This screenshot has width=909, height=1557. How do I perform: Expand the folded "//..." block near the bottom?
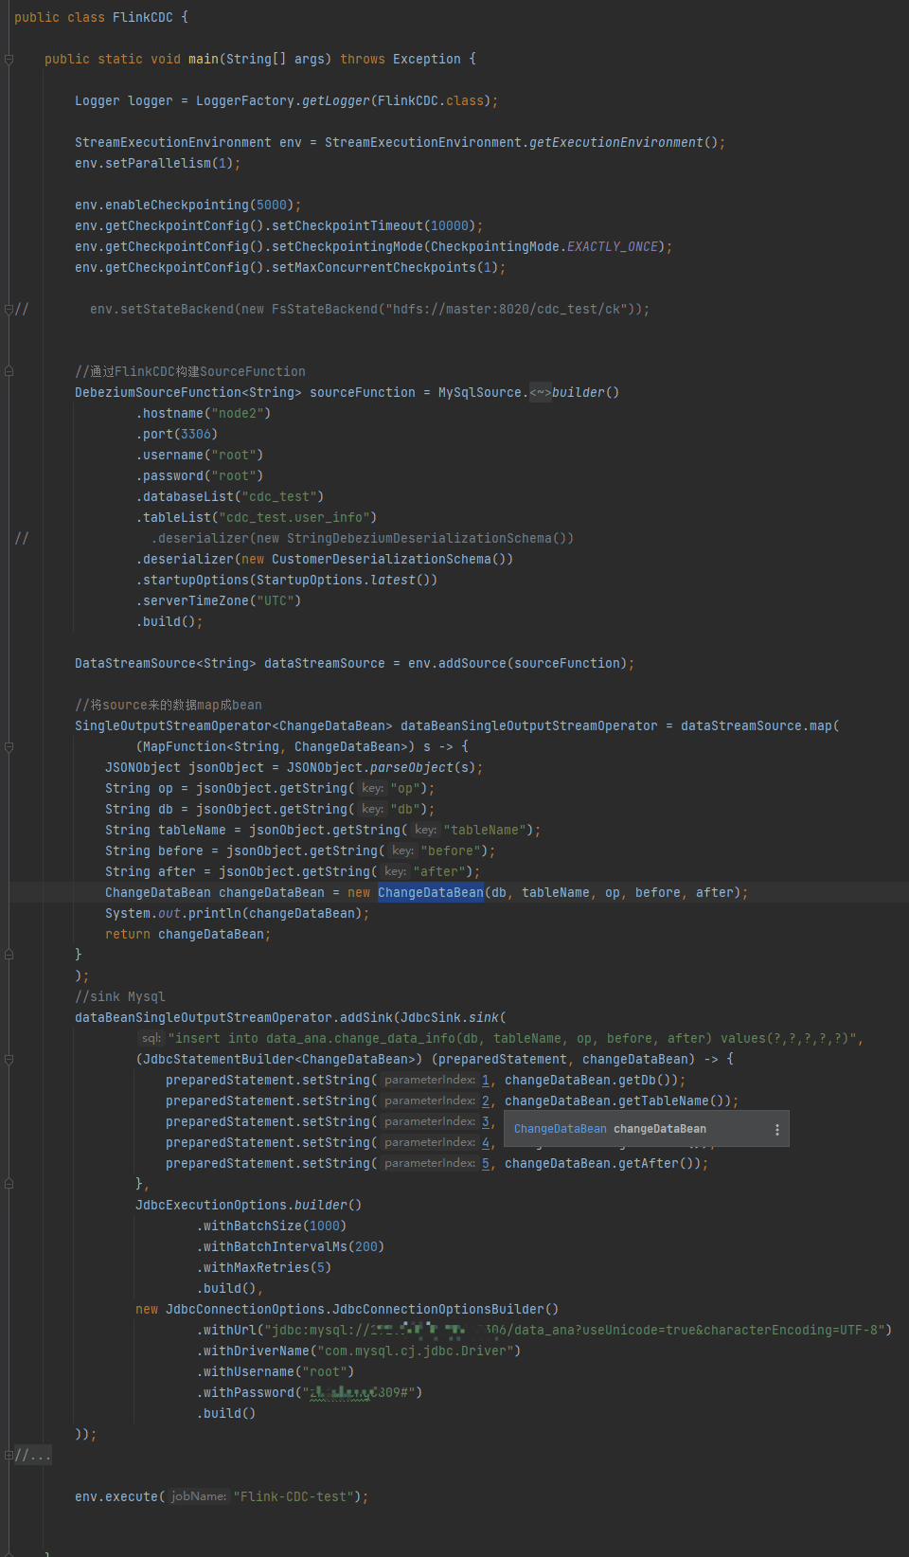[33, 1455]
